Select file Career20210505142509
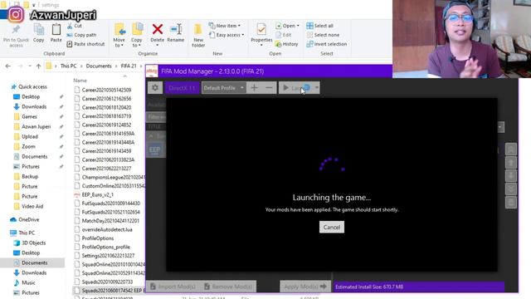The width and height of the screenshot is (531, 299). [106, 90]
